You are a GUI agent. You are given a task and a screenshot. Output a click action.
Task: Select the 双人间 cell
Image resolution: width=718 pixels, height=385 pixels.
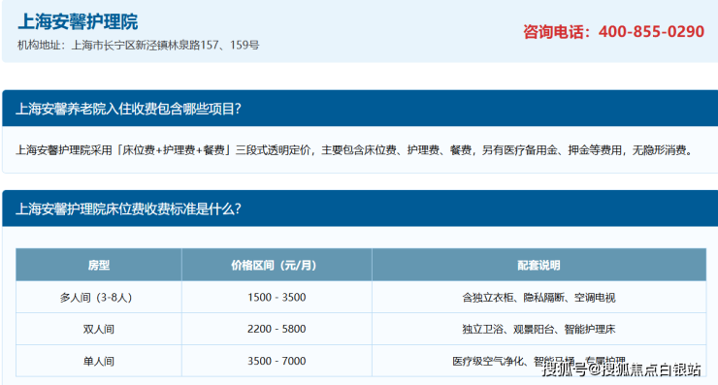pyautogui.click(x=99, y=329)
